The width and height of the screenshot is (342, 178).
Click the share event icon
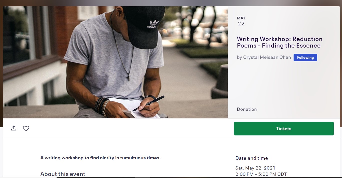tap(14, 128)
